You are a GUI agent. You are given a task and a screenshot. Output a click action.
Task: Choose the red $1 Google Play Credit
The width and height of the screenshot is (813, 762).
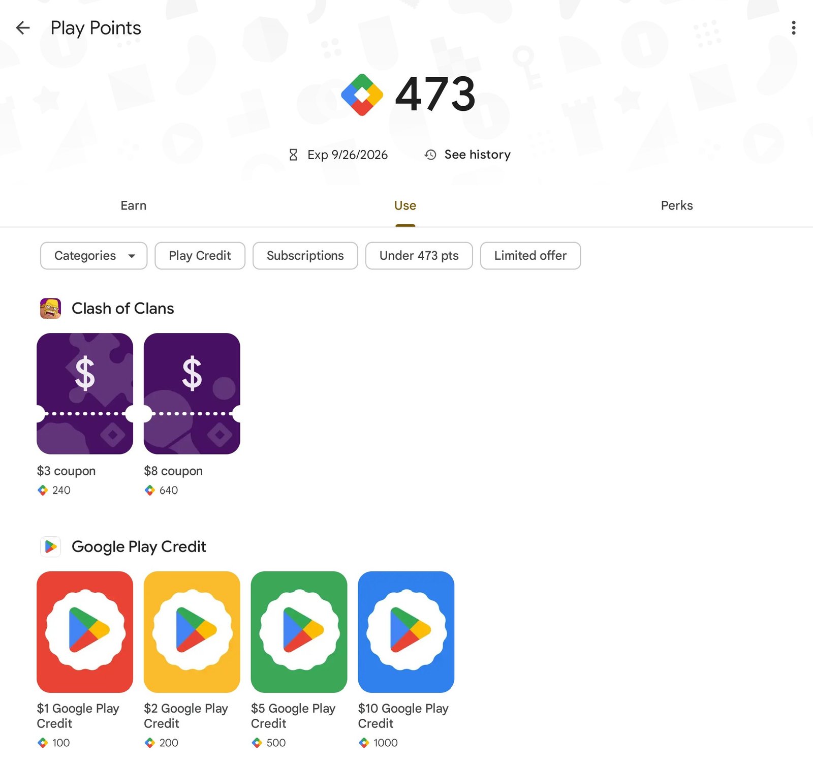tap(85, 632)
